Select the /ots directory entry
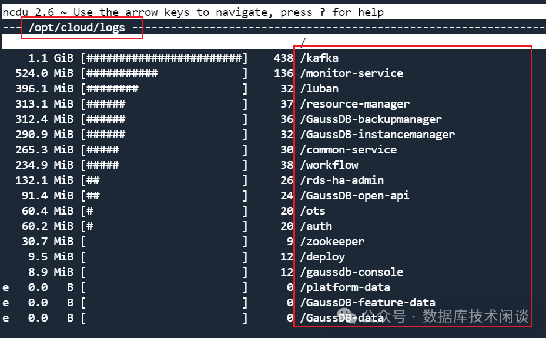546x338 pixels. tap(313, 211)
